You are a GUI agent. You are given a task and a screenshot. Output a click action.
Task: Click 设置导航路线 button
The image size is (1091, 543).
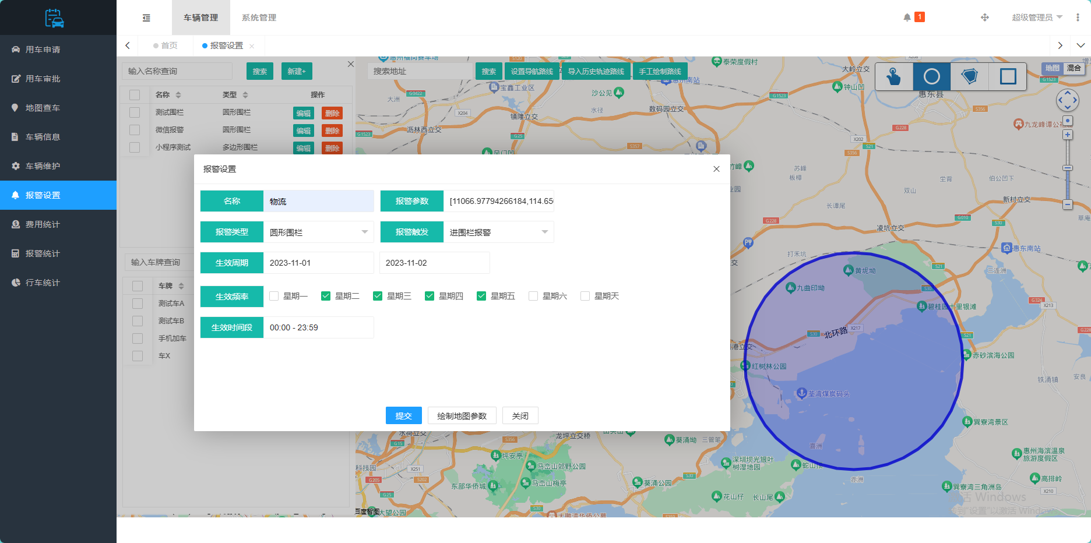coord(532,71)
